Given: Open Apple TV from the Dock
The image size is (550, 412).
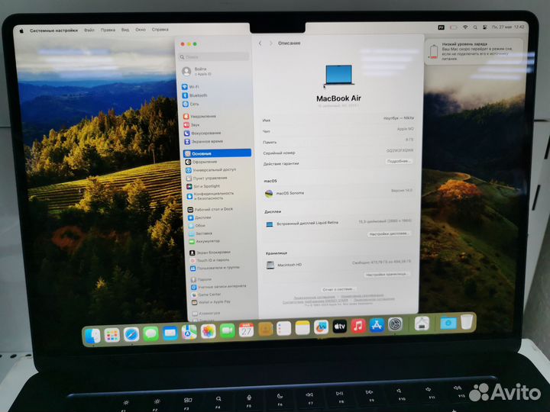Looking at the screenshot, I should click(339, 327).
